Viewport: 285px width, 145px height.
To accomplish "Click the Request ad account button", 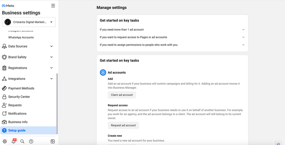I will [x=123, y=125].
